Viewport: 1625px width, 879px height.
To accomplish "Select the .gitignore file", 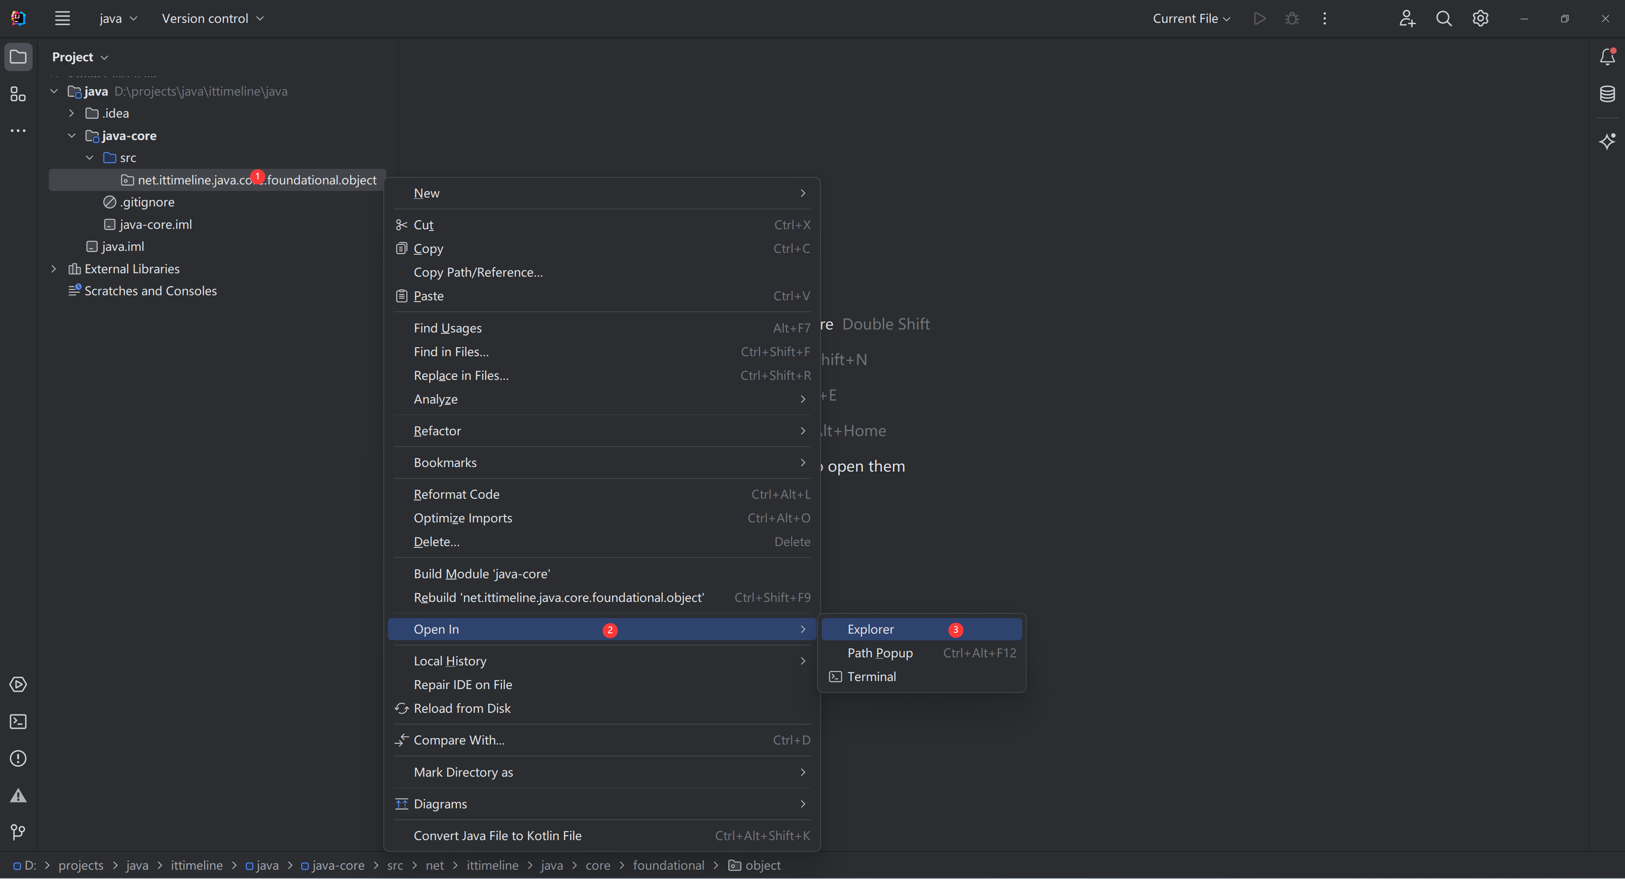I will point(139,202).
